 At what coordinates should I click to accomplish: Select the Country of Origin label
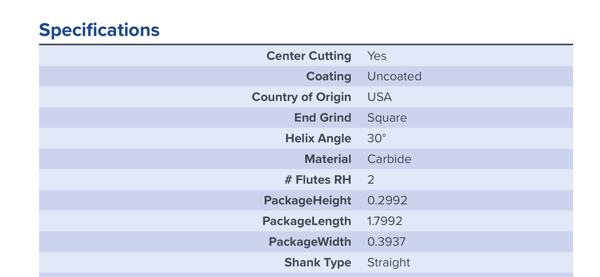pos(302,97)
